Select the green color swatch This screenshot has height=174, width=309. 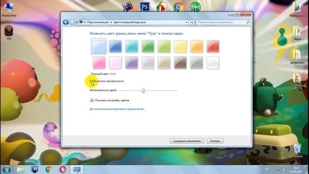(x=148, y=46)
